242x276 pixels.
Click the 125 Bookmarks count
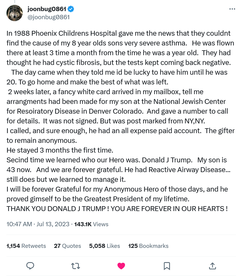[148, 246]
